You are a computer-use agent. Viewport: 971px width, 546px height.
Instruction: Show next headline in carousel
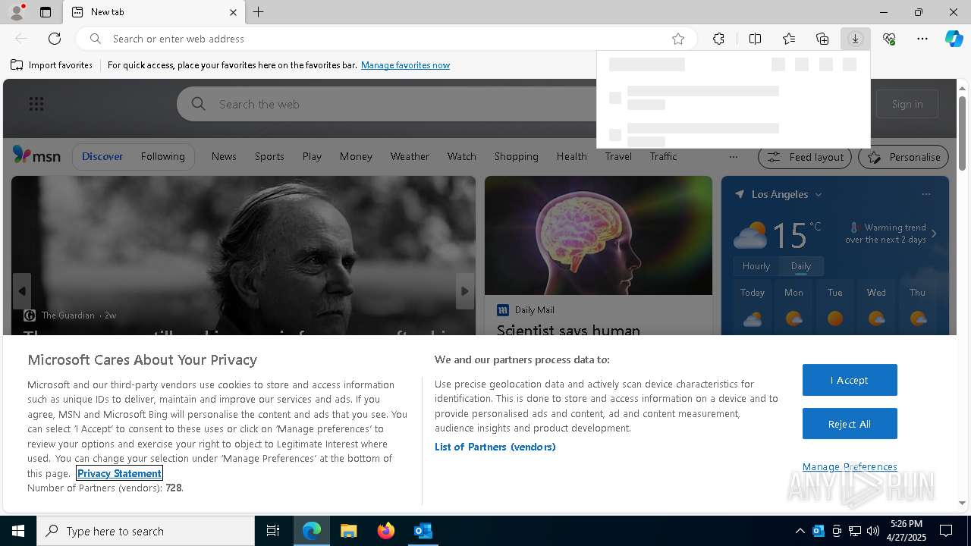coord(465,291)
